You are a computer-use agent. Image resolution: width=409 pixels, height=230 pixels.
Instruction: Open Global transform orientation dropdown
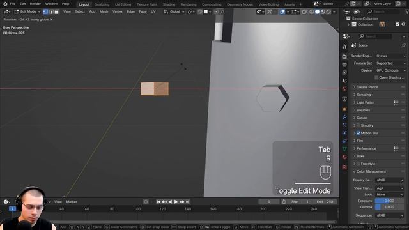pyautogui.click(x=174, y=11)
